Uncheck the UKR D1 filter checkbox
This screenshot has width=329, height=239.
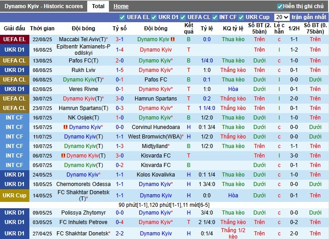tap(154, 17)
